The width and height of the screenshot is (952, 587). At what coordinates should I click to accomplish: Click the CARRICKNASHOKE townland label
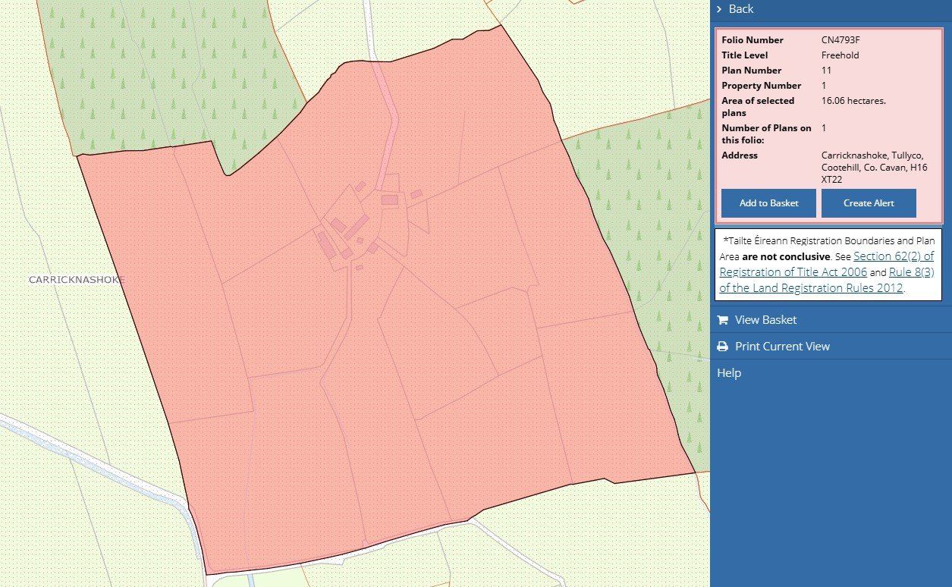[76, 279]
